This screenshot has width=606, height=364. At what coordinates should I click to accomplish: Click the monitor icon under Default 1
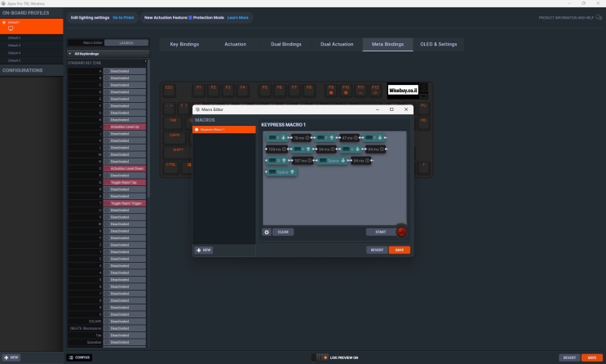coord(11,28)
